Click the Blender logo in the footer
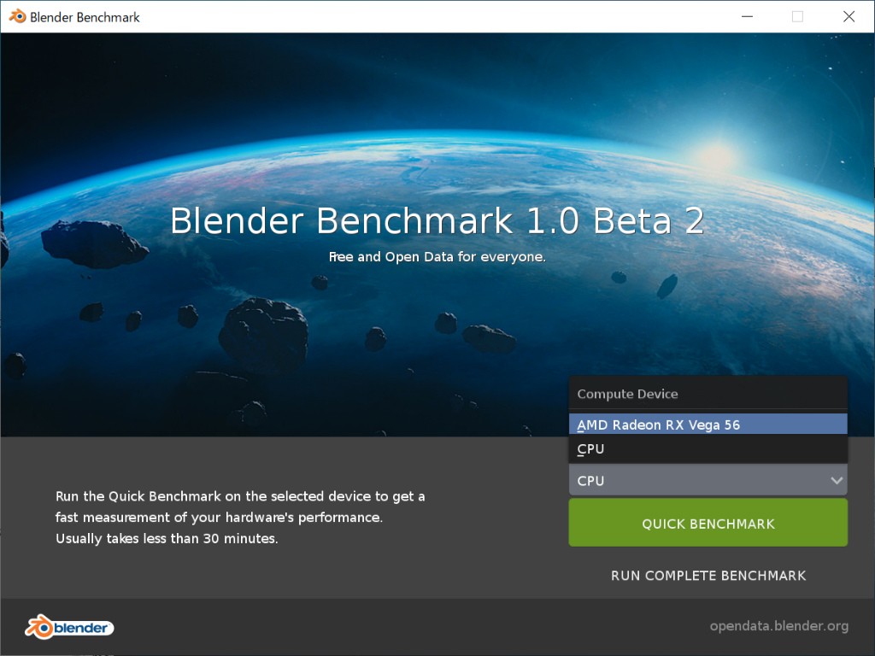The width and height of the screenshot is (875, 656). 69,627
